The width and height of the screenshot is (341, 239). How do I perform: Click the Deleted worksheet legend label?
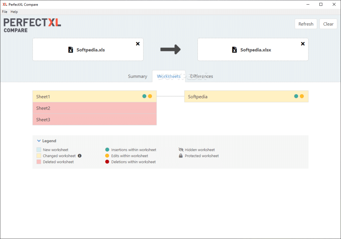click(x=58, y=162)
